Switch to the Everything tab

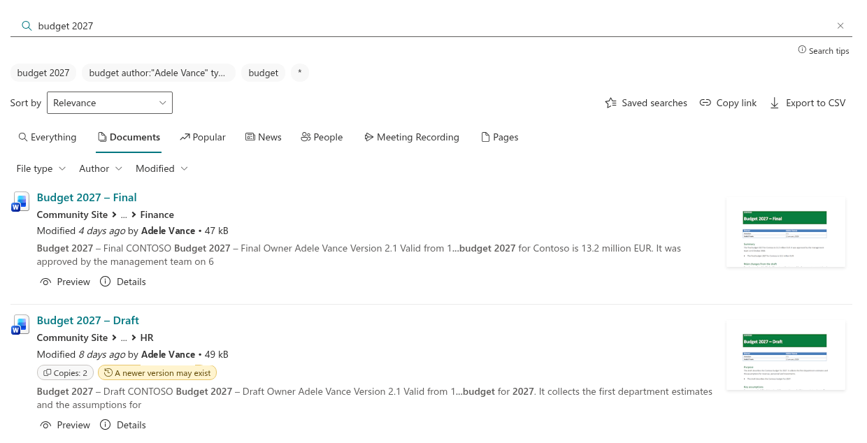click(48, 137)
